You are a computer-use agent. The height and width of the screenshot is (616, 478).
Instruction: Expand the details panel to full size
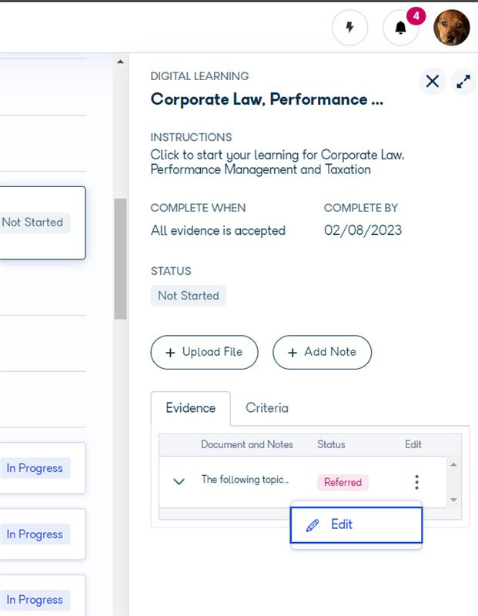click(463, 81)
